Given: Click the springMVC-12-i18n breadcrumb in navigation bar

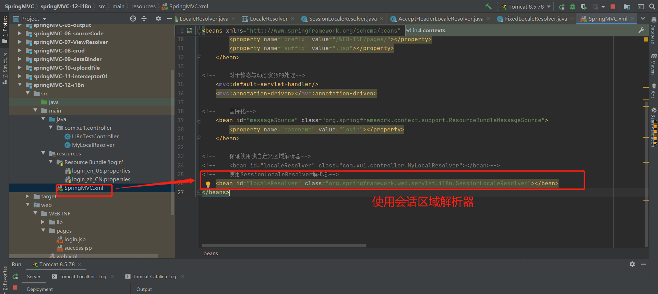Looking at the screenshot, I should click(x=66, y=6).
